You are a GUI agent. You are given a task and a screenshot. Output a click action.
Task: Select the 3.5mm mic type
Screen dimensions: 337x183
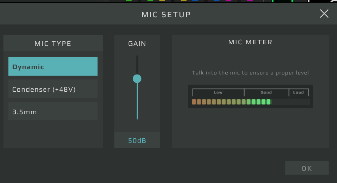click(x=53, y=112)
